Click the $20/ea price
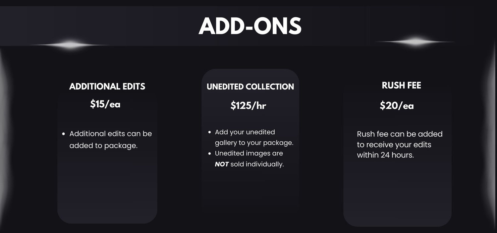Screen dimensions: 497x233 click(x=397, y=106)
